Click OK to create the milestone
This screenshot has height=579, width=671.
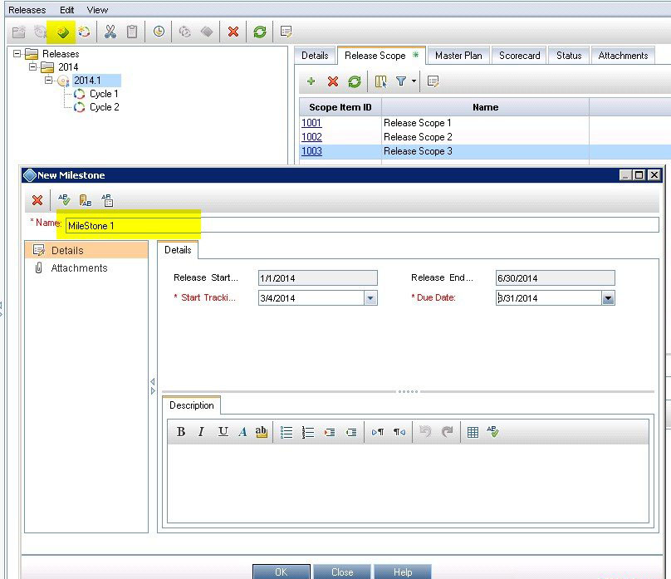pyautogui.click(x=282, y=572)
